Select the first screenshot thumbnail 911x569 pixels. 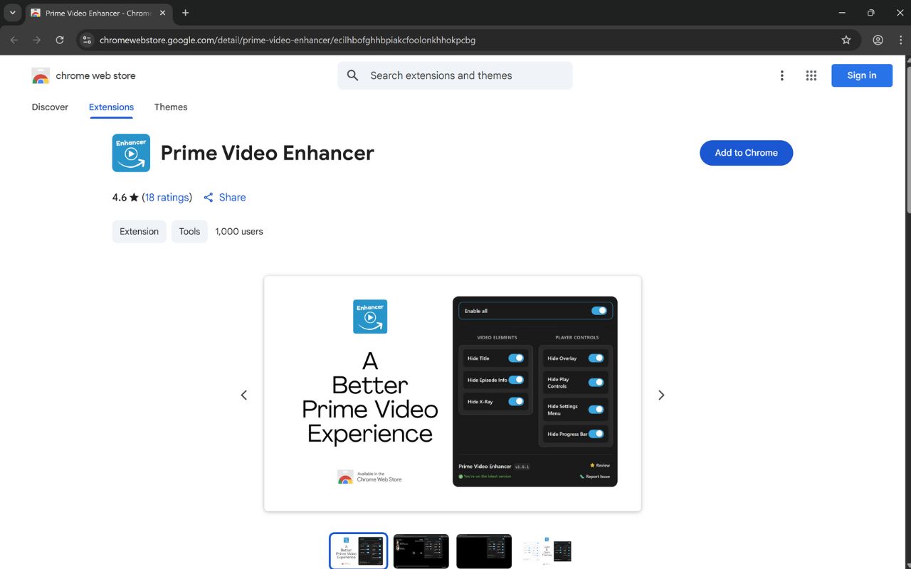(x=359, y=551)
